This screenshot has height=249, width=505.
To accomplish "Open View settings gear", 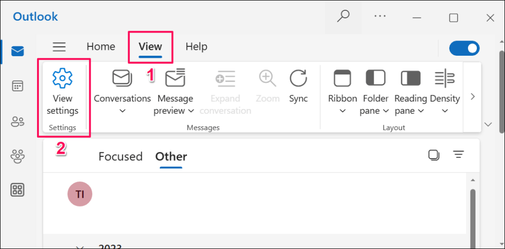I will (x=63, y=78).
